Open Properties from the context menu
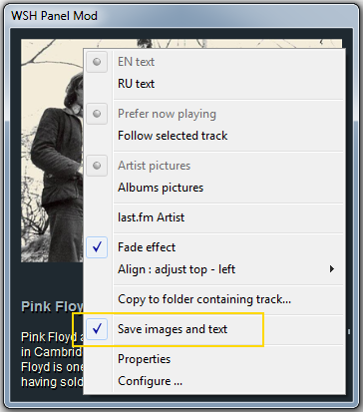The height and width of the screenshot is (412, 363). 214,359
